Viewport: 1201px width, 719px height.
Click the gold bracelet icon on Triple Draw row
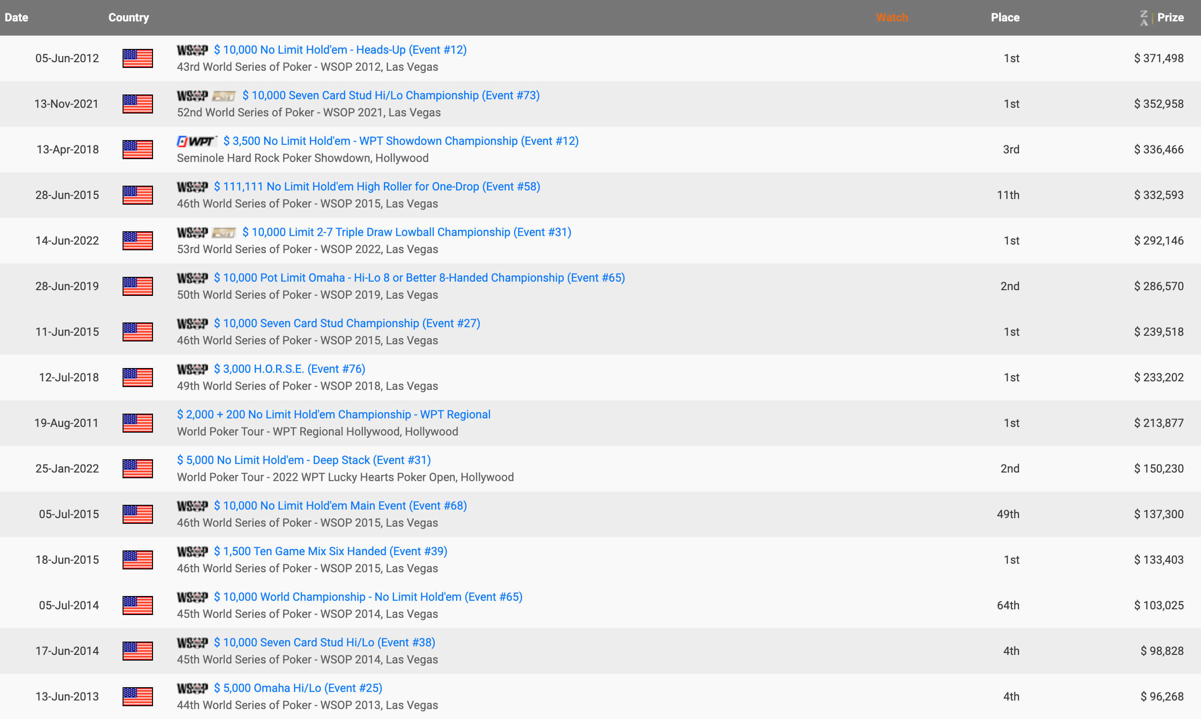[x=224, y=233]
